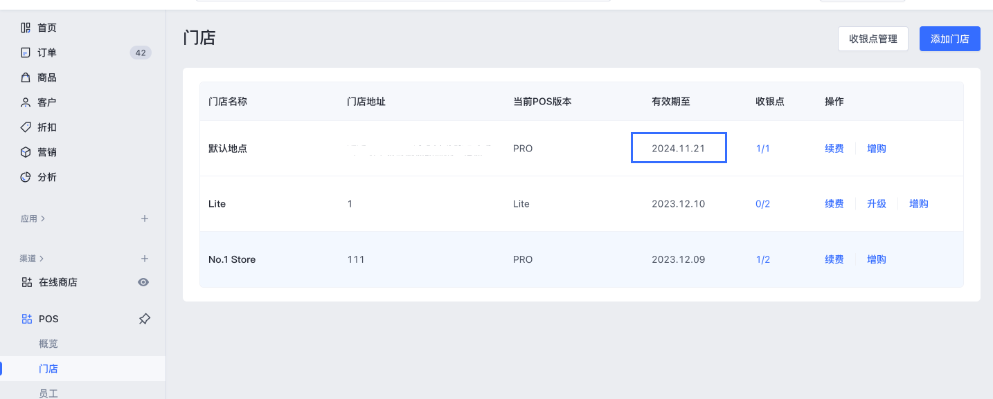Pin the POS channel with pin icon
Image resolution: width=993 pixels, height=399 pixels.
144,319
